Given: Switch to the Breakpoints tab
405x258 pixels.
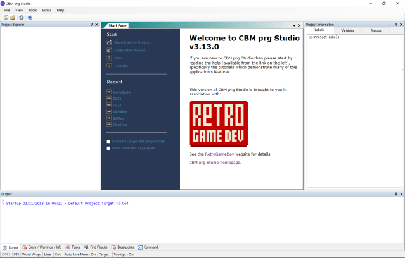Looking at the screenshot, I should tap(122, 247).
